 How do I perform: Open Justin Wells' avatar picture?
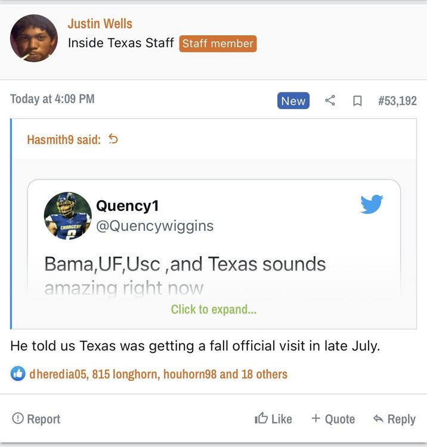34,38
